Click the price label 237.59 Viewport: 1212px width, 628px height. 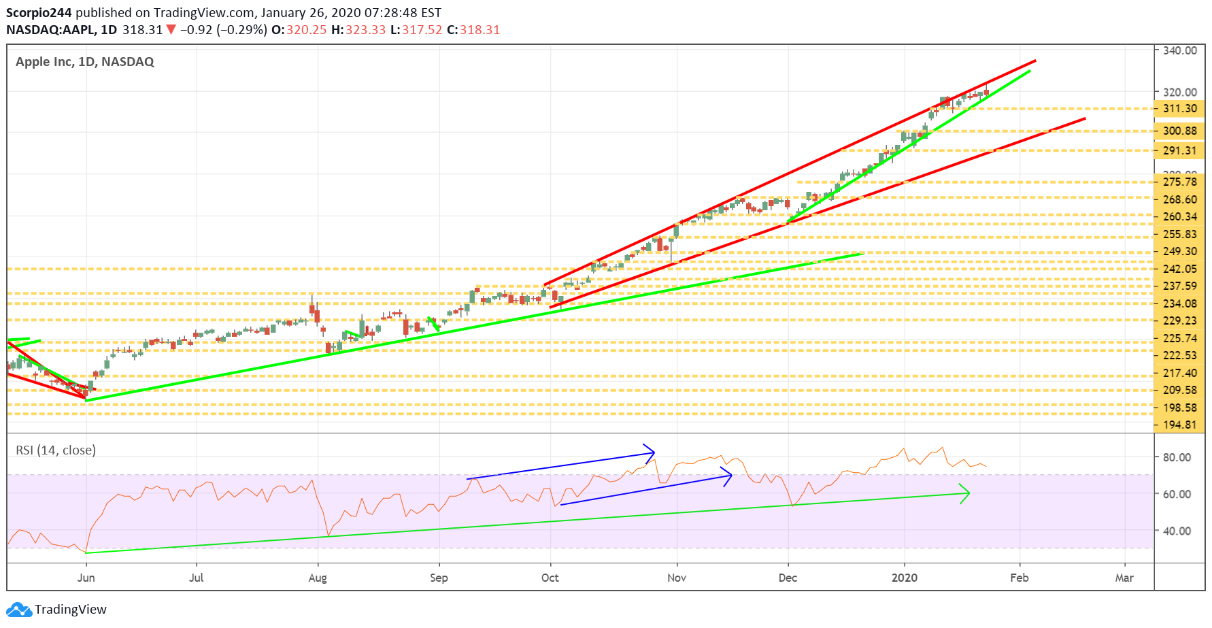1179,286
